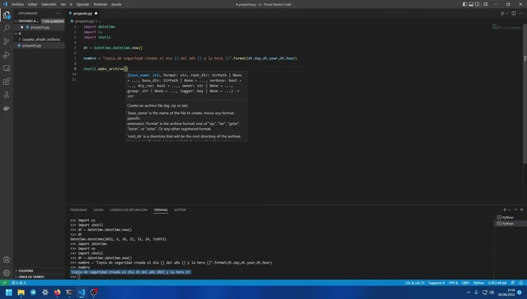This screenshot has width=527, height=299.
Task: Open the Docker whale icon
Action: (6, 108)
